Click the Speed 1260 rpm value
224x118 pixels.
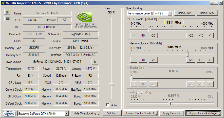61,76
